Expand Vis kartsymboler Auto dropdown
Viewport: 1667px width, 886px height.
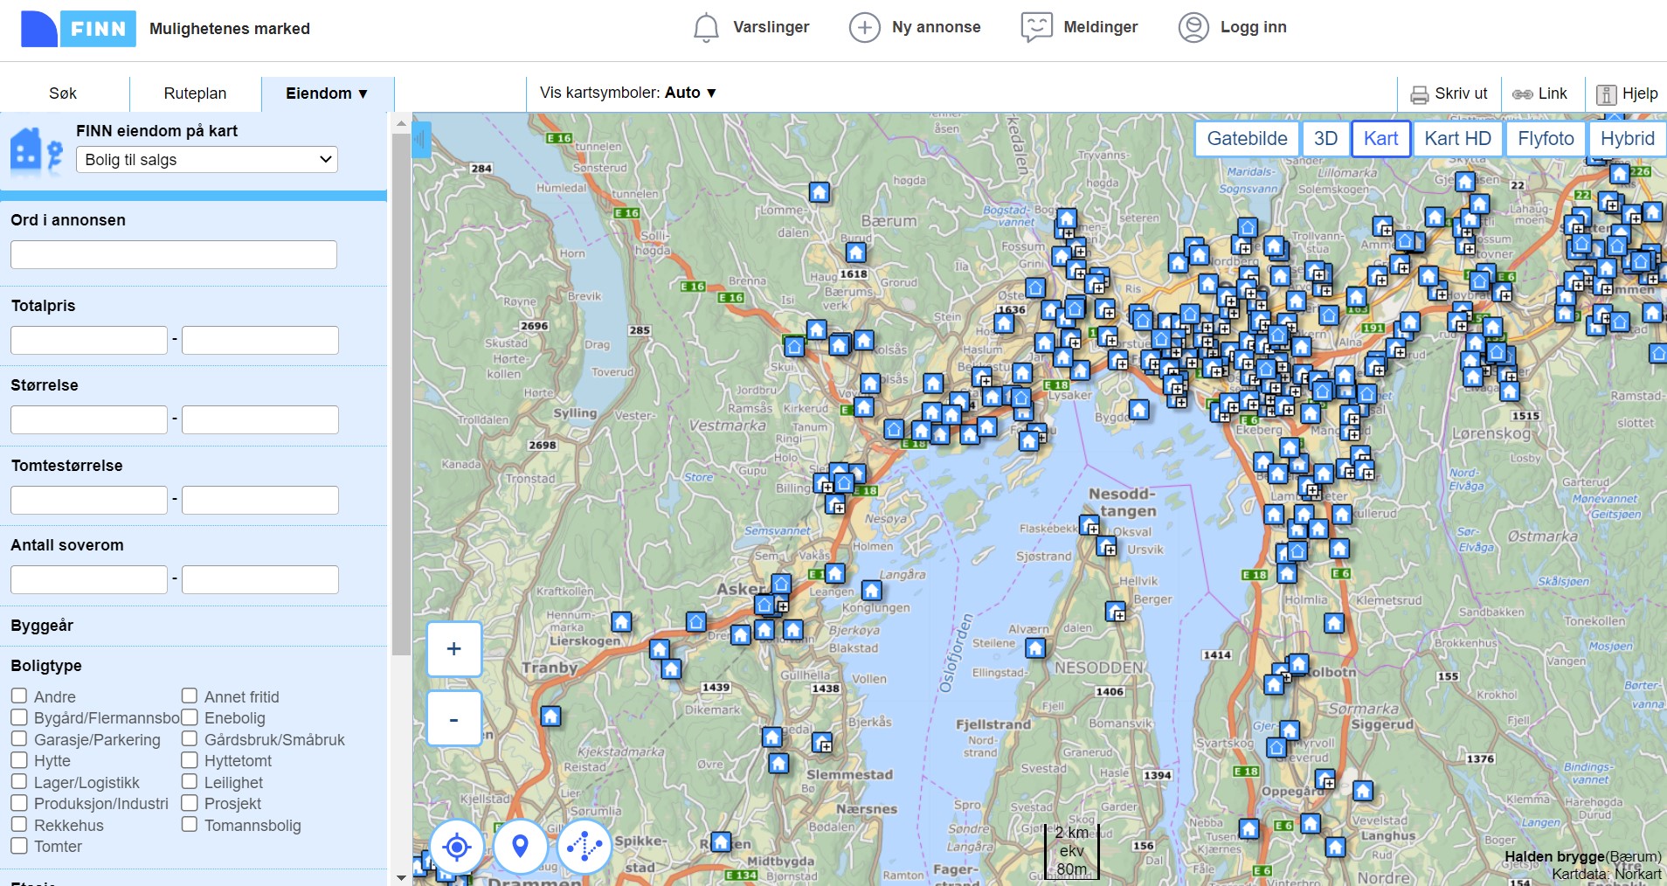[x=627, y=93]
